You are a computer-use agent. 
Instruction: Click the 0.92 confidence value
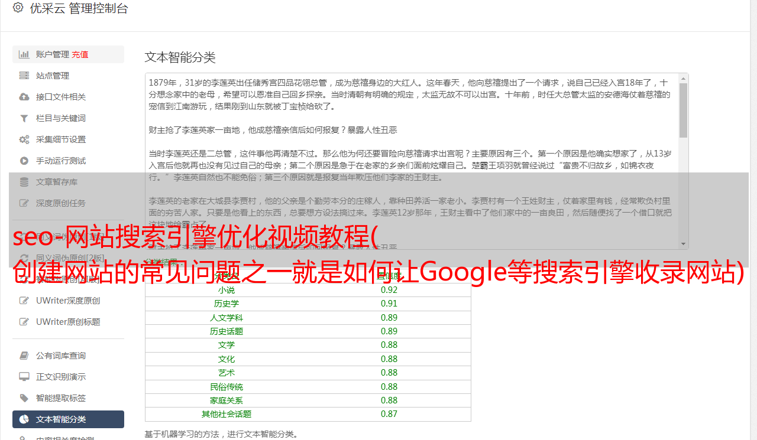389,290
